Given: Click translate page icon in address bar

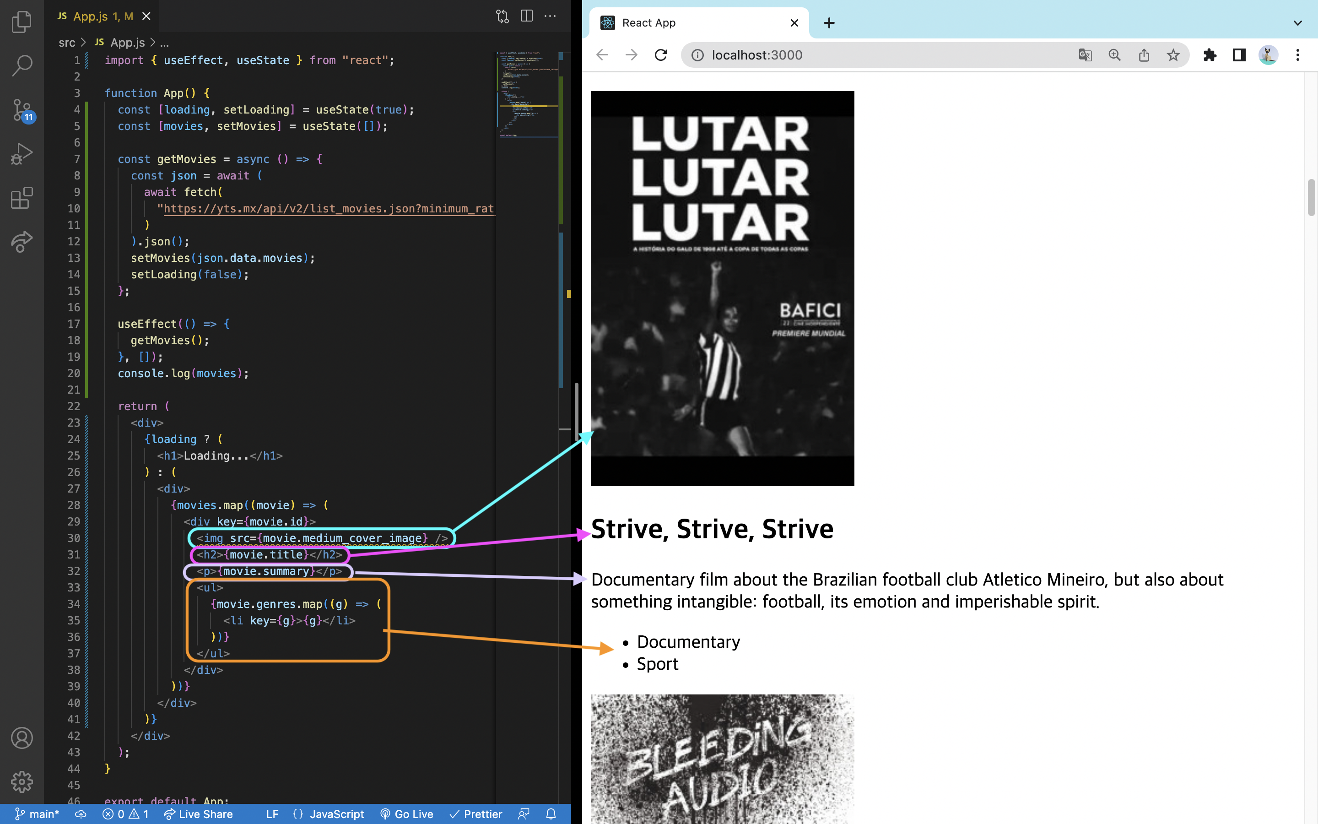Looking at the screenshot, I should [1085, 55].
